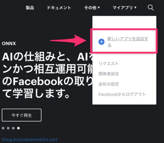This screenshot has width=164, height=143.
Task: Select the fourth active carousel dot
Action: 18,128
